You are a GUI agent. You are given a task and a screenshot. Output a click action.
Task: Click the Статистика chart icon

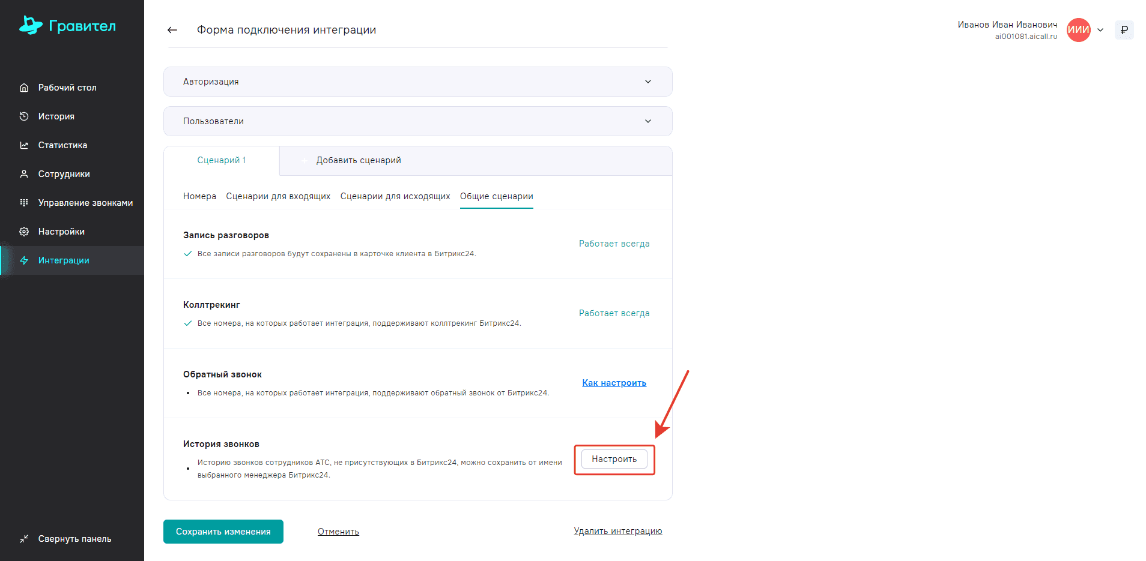pos(24,145)
